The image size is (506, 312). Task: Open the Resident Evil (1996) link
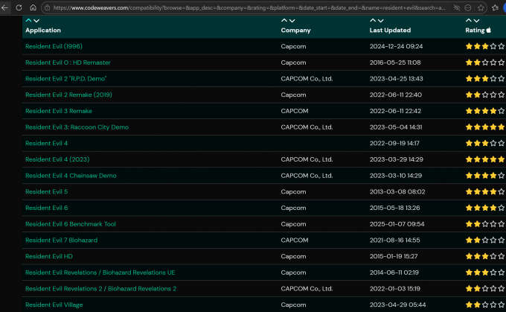[x=54, y=46]
